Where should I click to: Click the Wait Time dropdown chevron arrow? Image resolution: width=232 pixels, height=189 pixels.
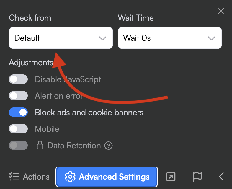pos(211,38)
